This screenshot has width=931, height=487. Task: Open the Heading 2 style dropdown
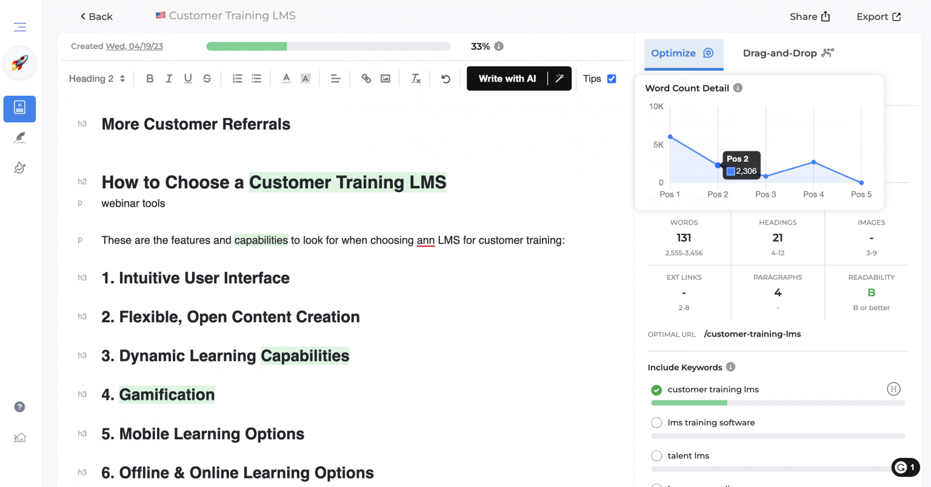(x=96, y=78)
